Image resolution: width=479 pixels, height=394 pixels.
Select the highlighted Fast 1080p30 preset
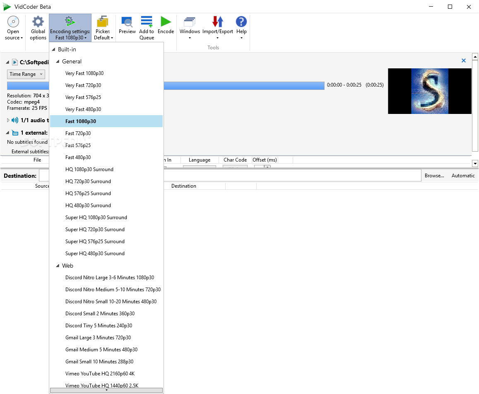[106, 121]
